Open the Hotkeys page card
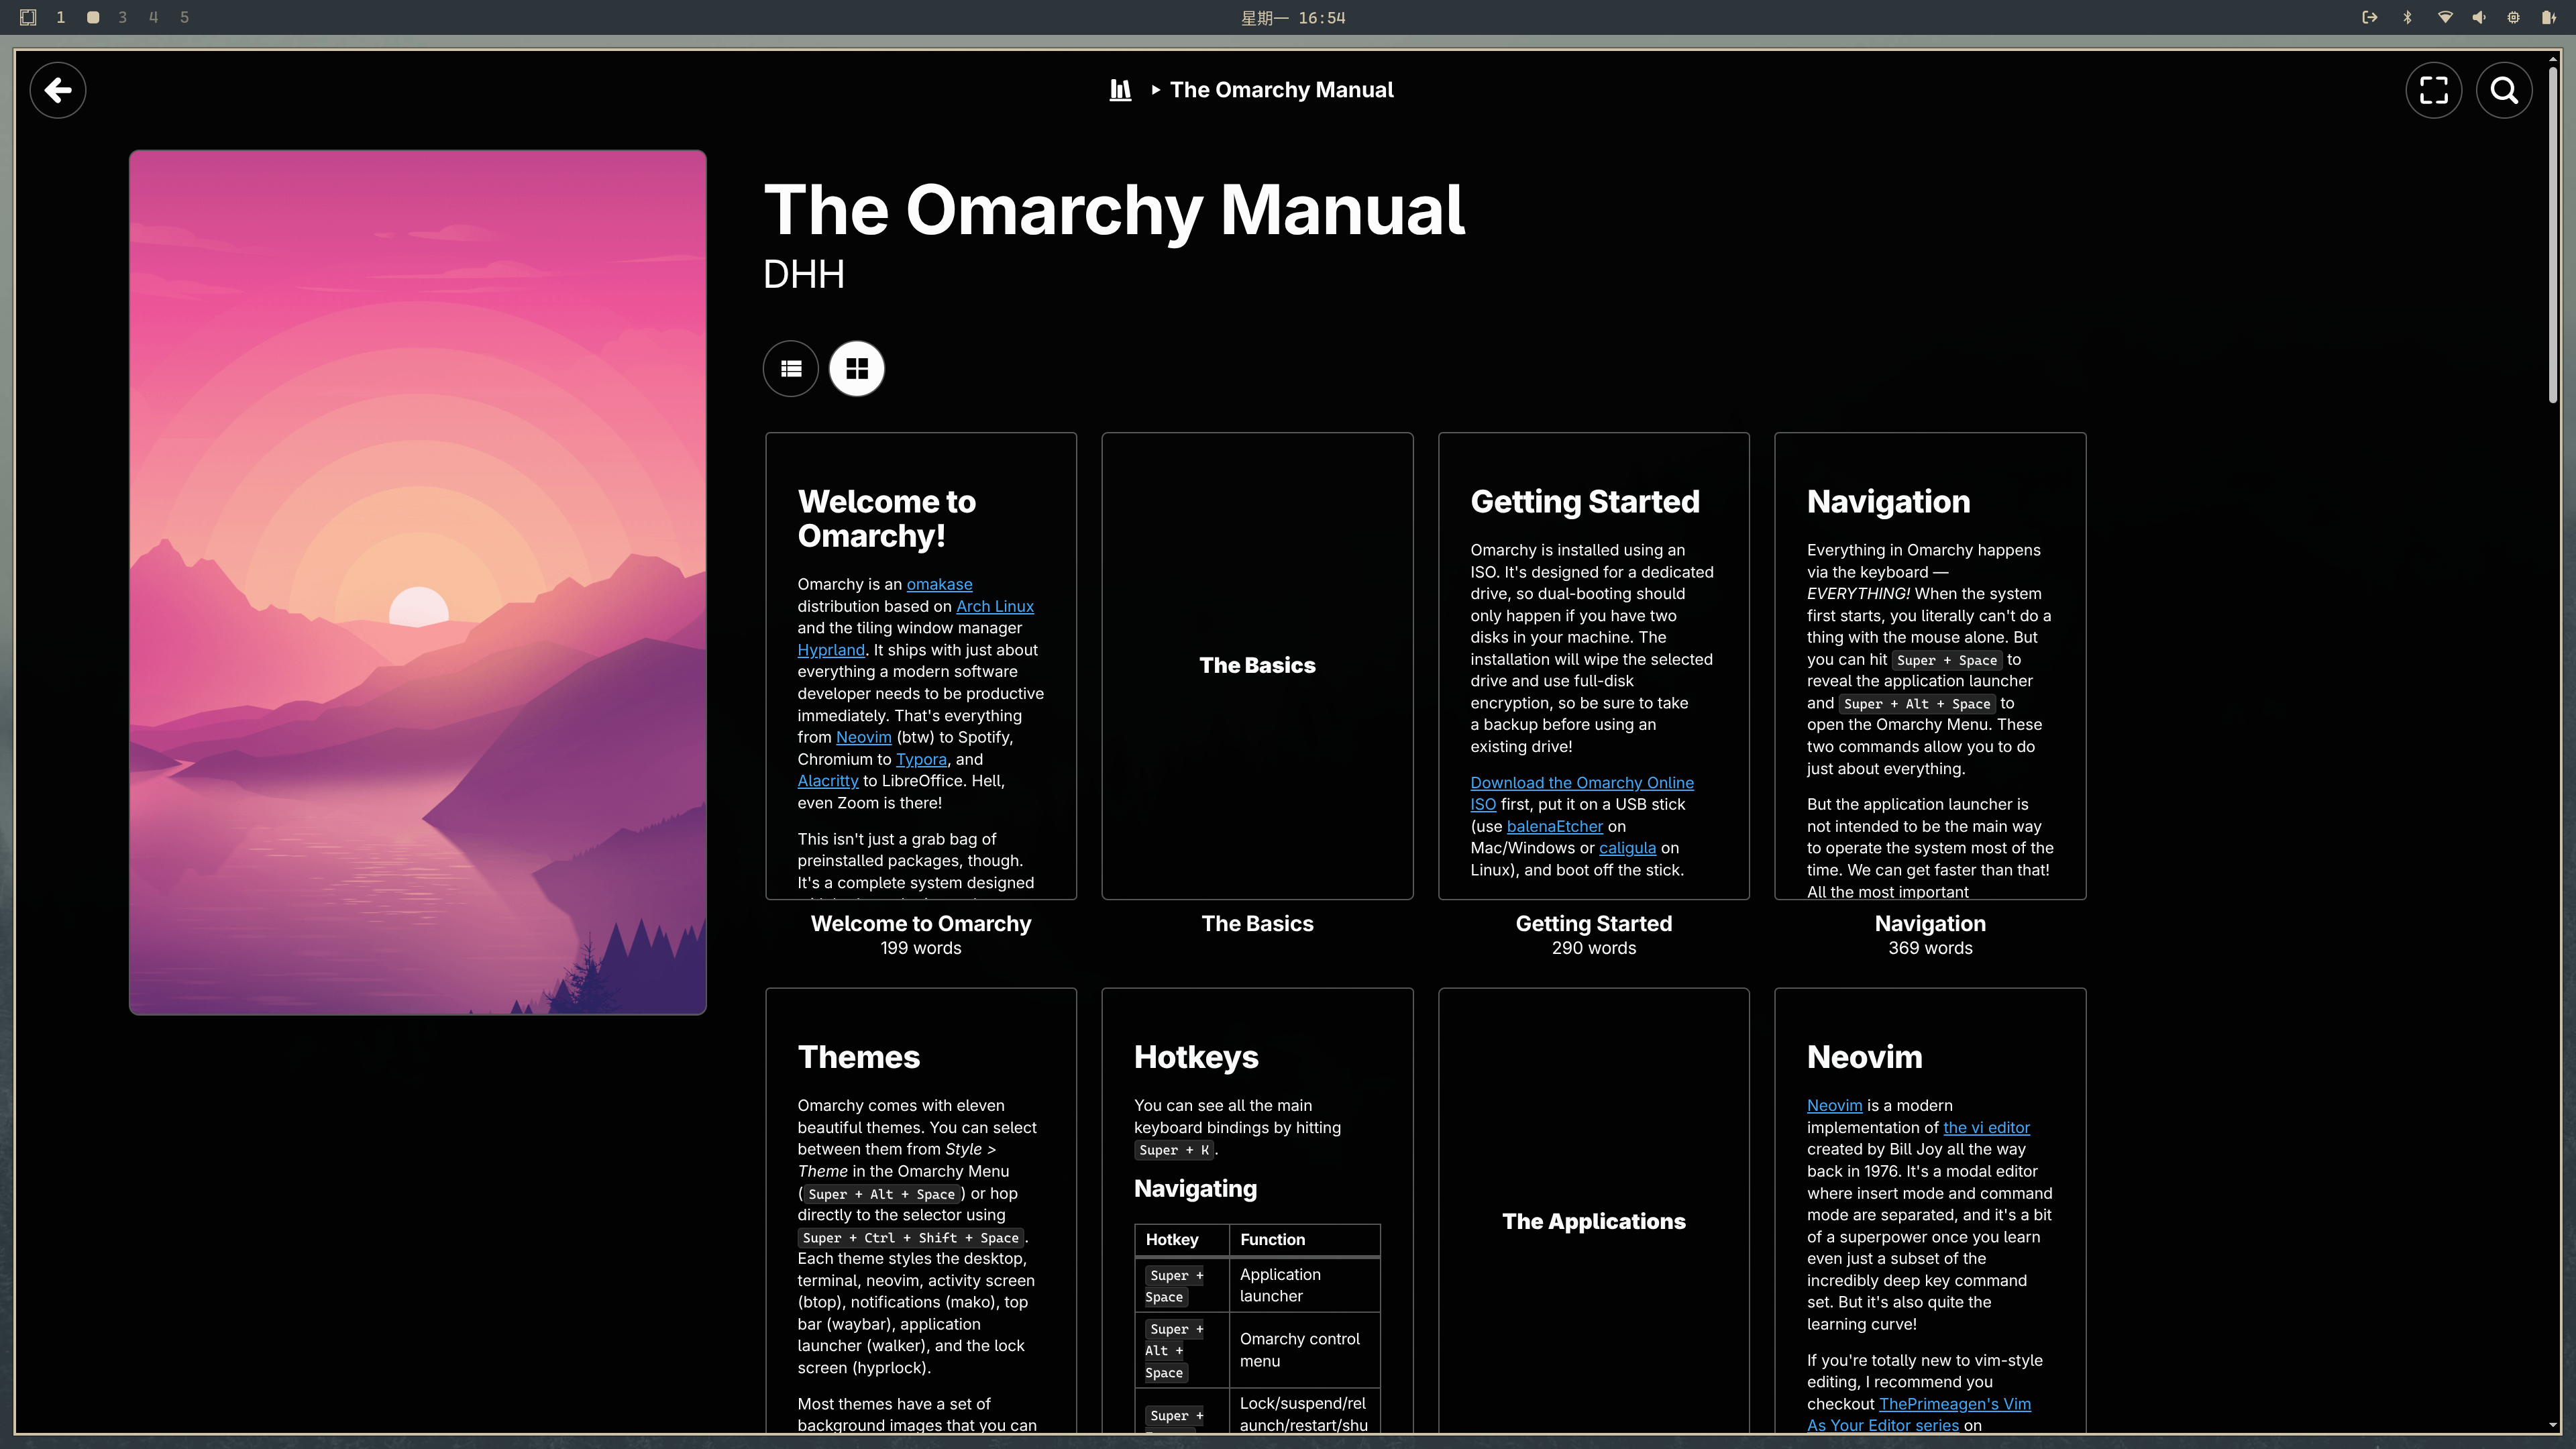The width and height of the screenshot is (2576, 1449). click(1257, 1210)
